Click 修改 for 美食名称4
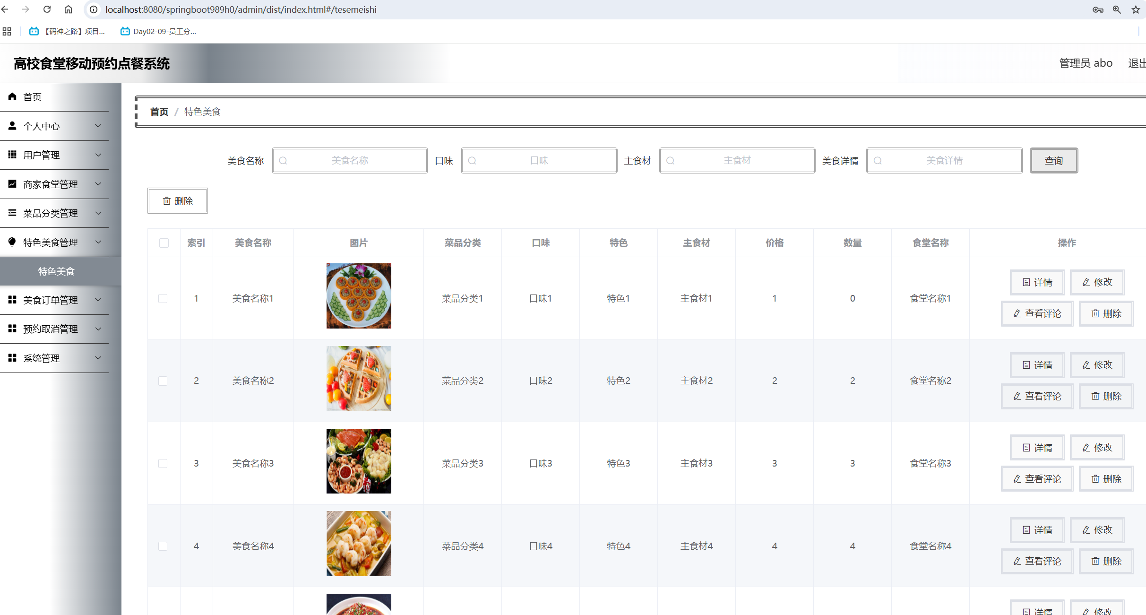The image size is (1146, 615). point(1097,530)
